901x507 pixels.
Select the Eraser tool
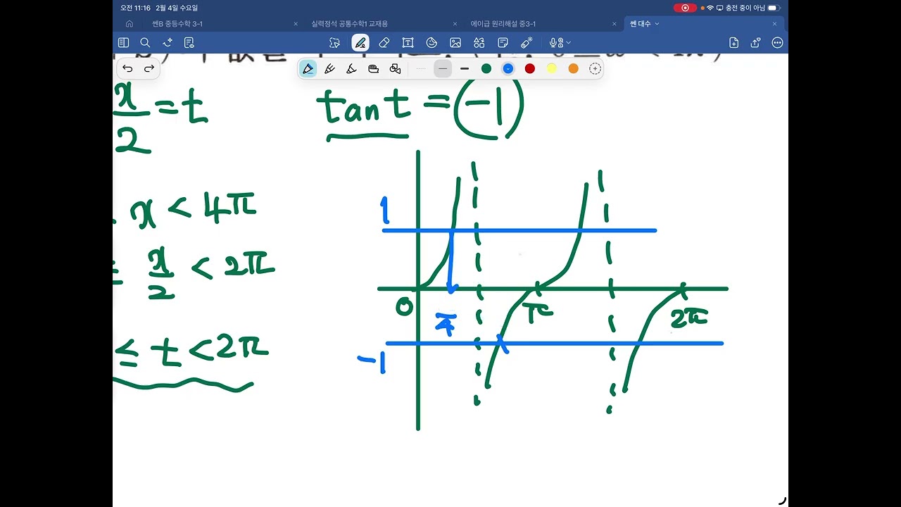point(384,42)
